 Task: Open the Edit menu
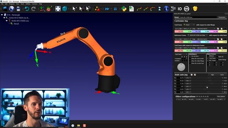pos(6,4)
